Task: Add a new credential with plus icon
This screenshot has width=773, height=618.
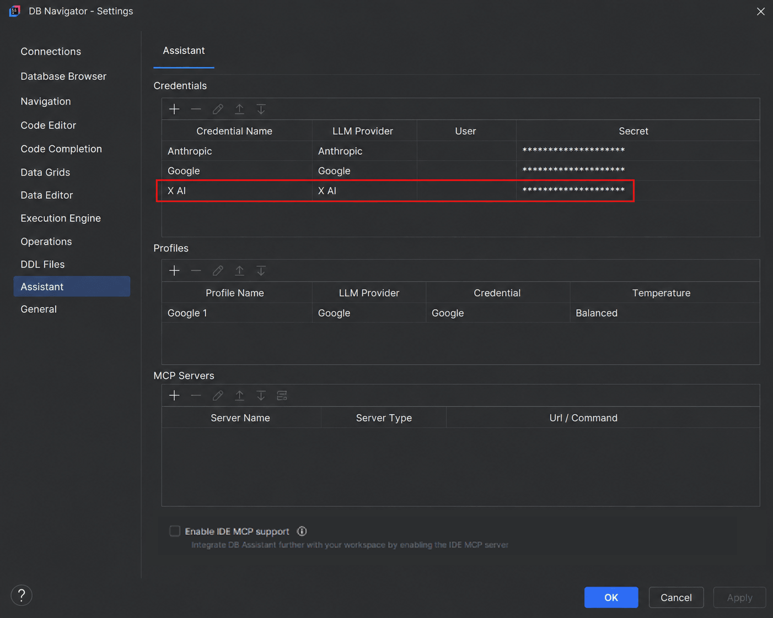Action: click(x=174, y=109)
